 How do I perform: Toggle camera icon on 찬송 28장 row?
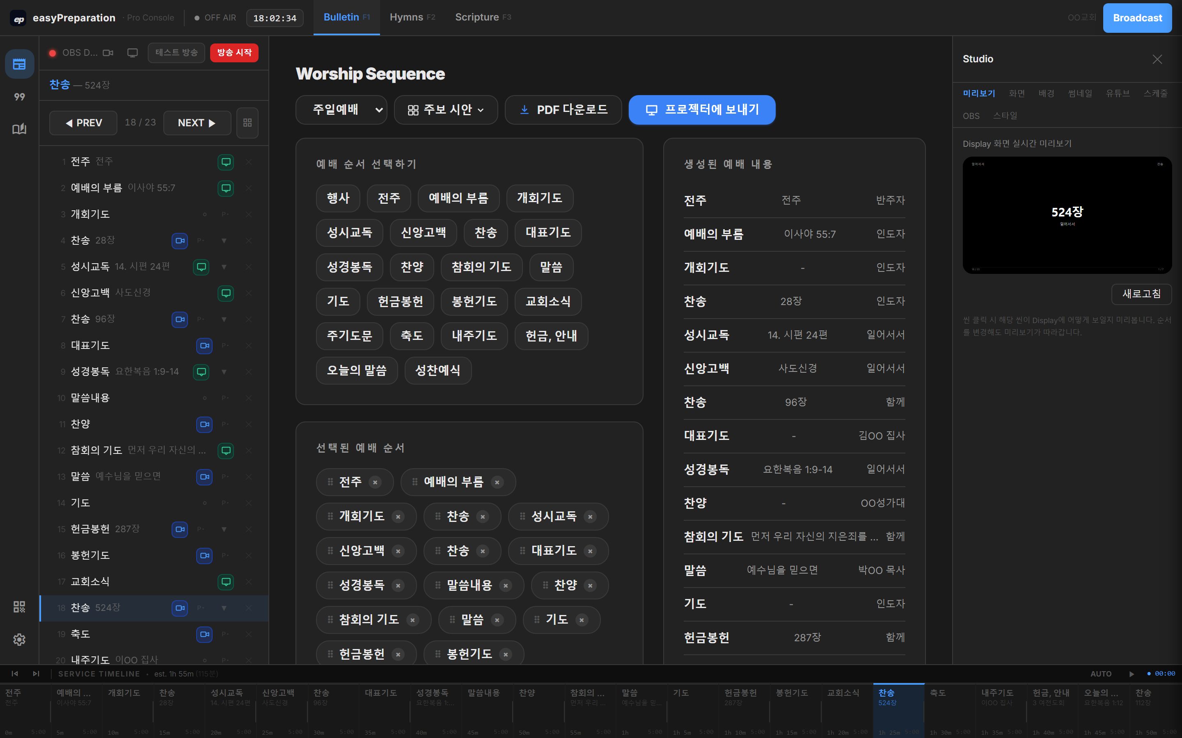click(x=180, y=240)
